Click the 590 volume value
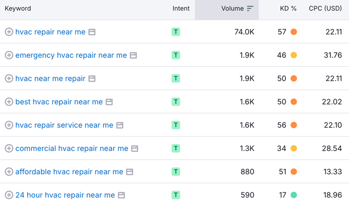The height and width of the screenshot is (205, 349). click(248, 195)
